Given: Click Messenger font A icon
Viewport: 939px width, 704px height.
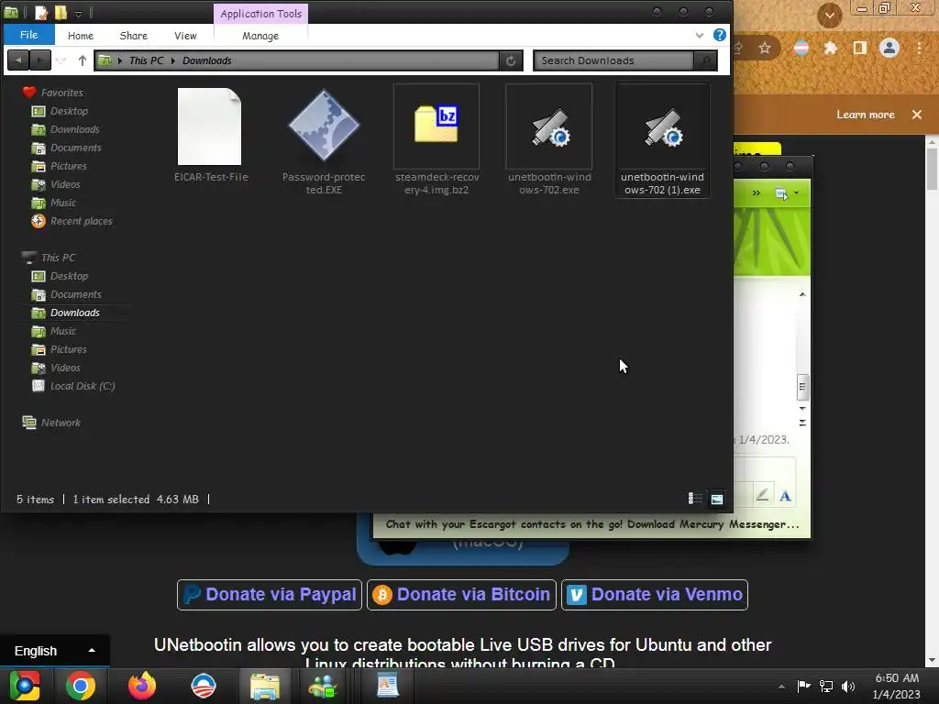Looking at the screenshot, I should (x=785, y=496).
